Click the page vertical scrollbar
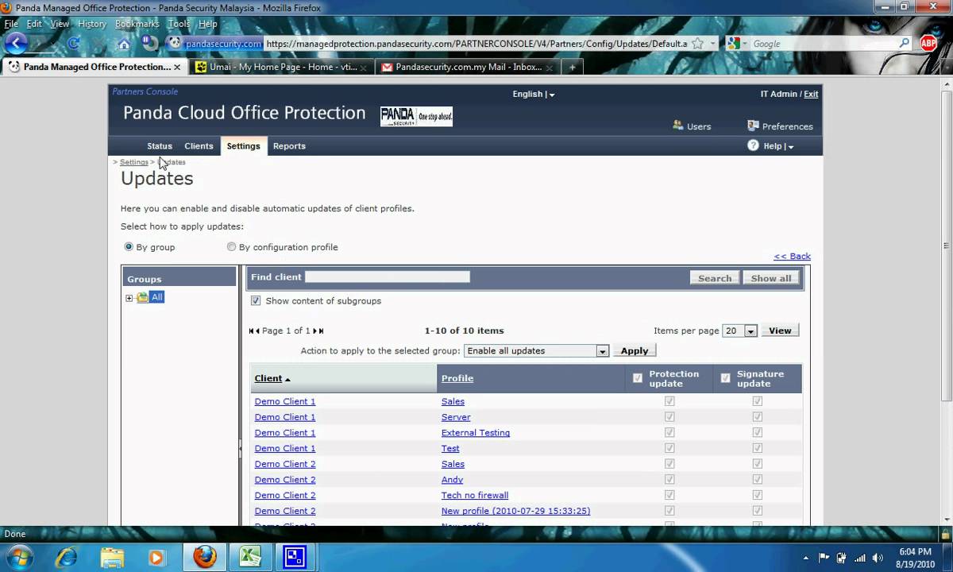 pyautogui.click(x=947, y=246)
